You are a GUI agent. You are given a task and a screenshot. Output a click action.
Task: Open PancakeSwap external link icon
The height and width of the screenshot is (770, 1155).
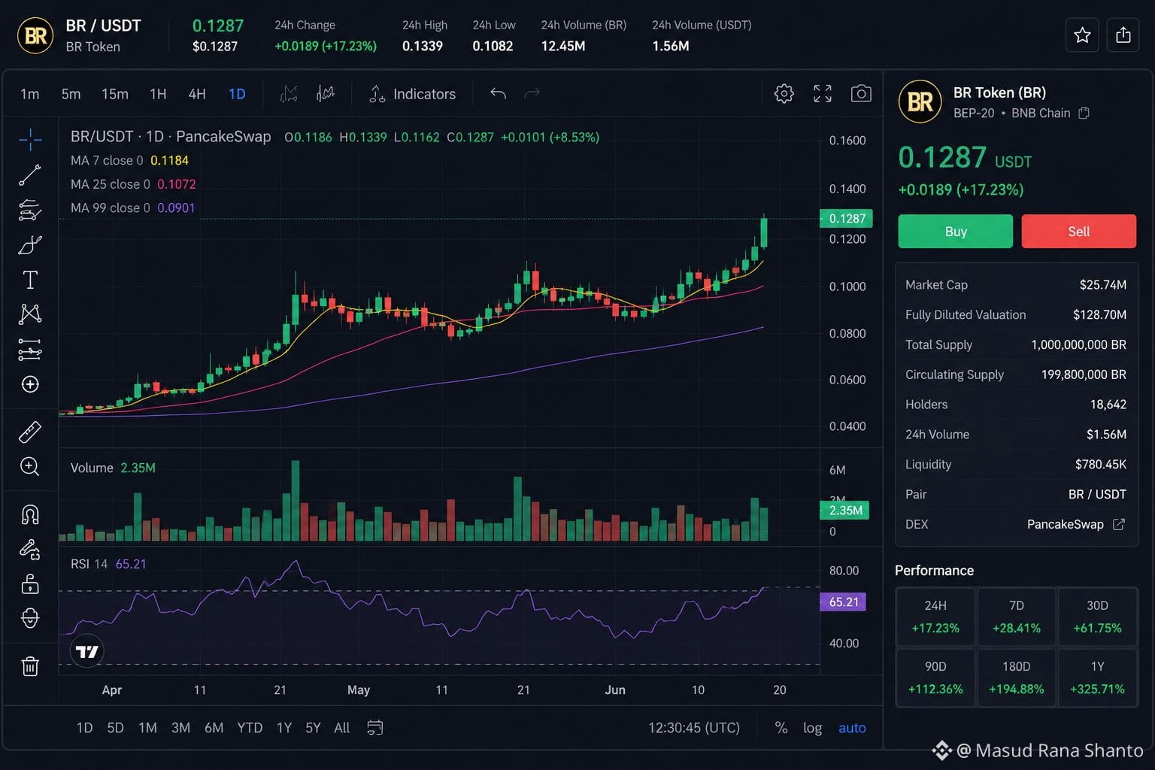click(1119, 524)
